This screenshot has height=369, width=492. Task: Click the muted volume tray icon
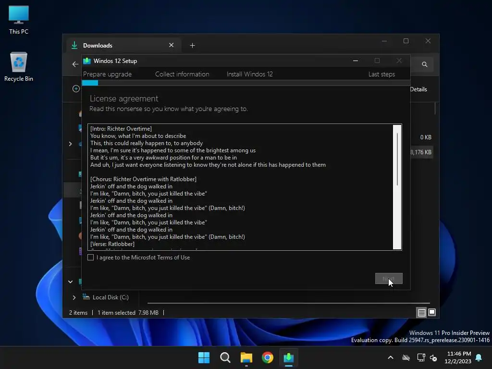click(433, 357)
